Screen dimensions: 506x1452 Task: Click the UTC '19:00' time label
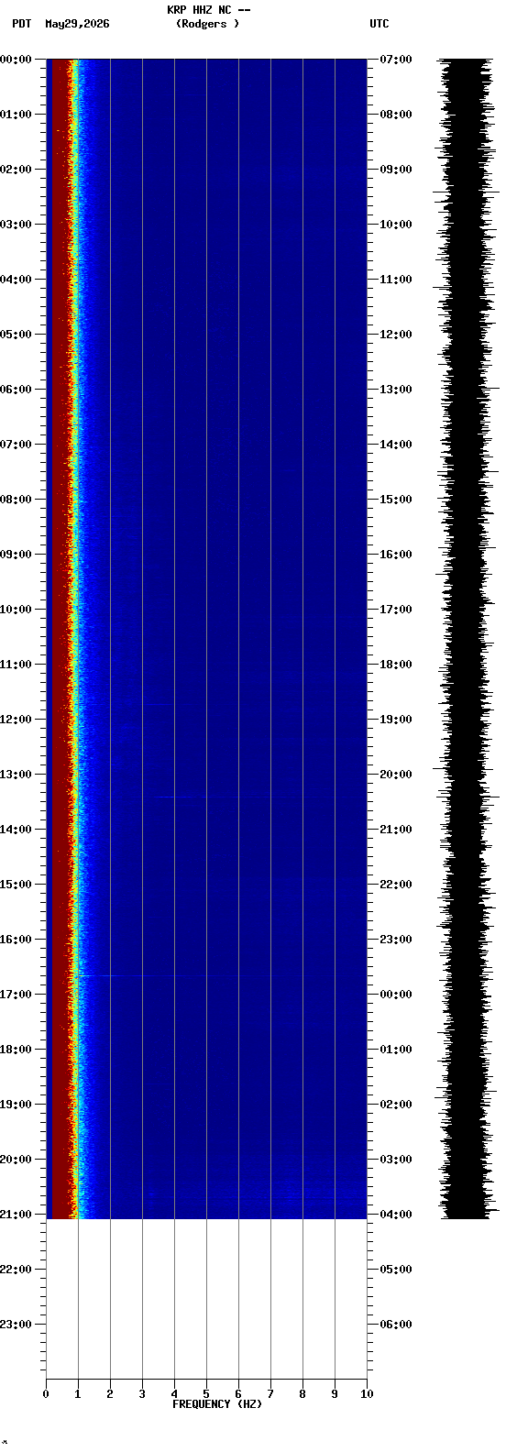pos(395,720)
